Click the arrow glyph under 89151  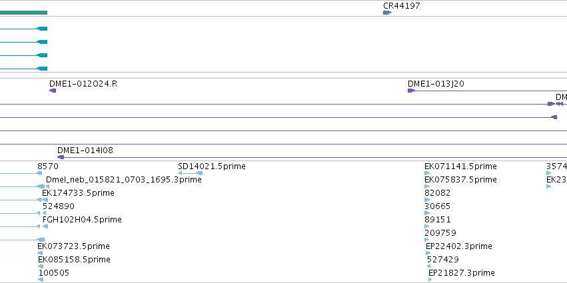426,226
